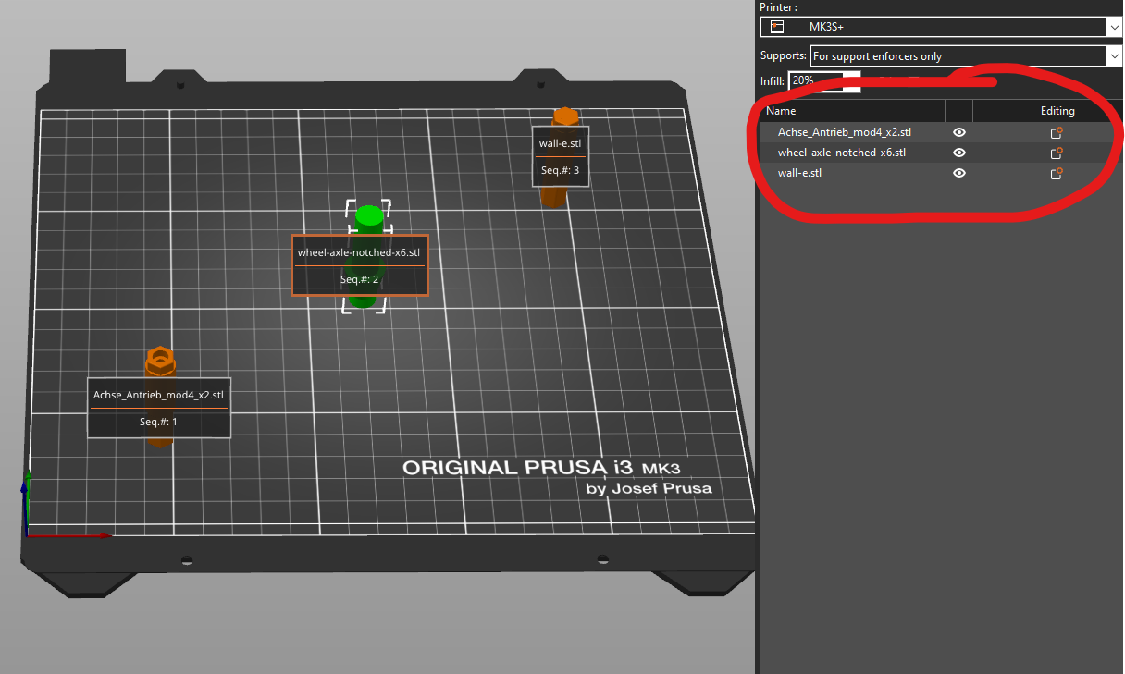Hide Achse_Antrieb_mod4_x2.stl using its eye toggle
Screen dimensions: 1125x674
point(958,131)
